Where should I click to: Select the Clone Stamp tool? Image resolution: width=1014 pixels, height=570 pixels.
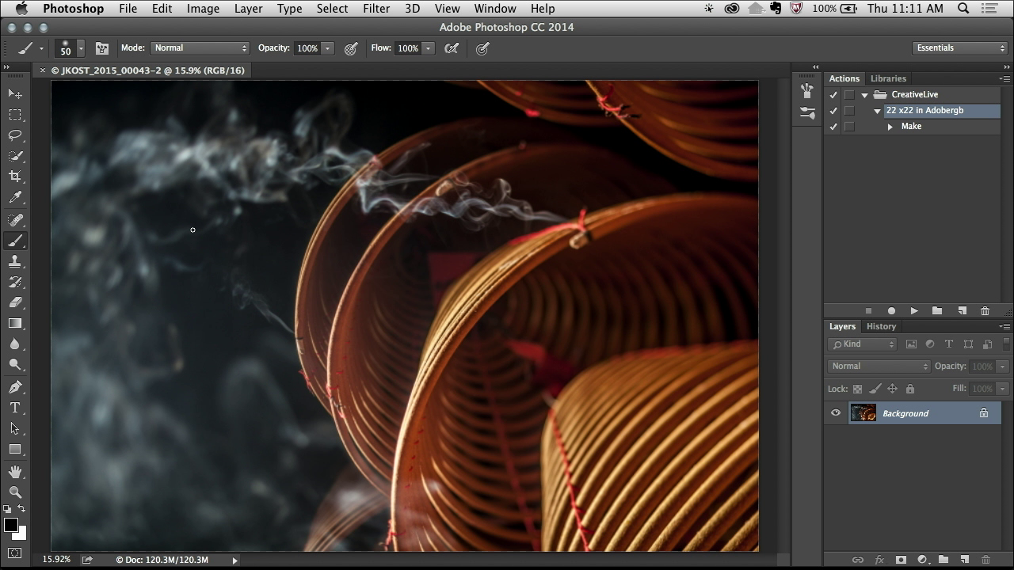point(15,261)
